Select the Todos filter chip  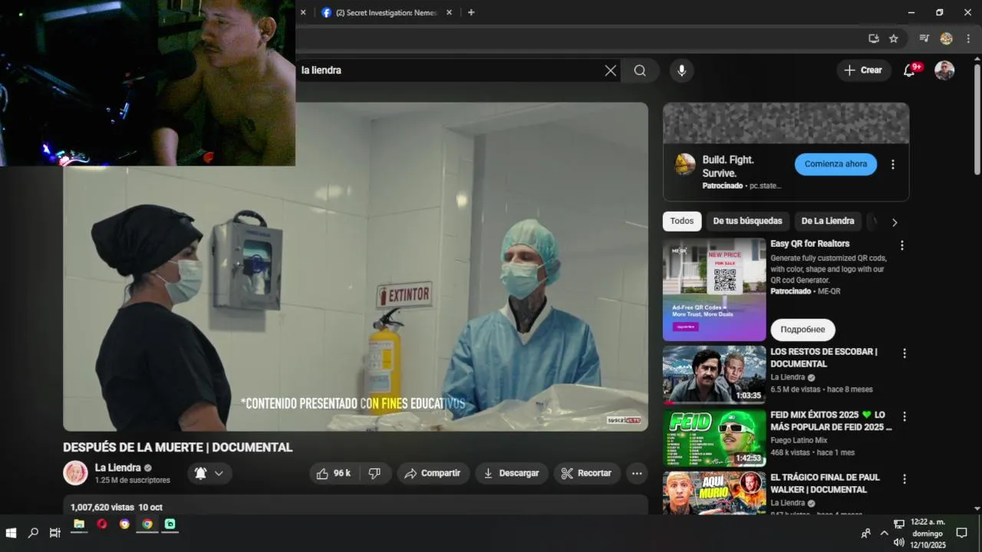tap(681, 221)
